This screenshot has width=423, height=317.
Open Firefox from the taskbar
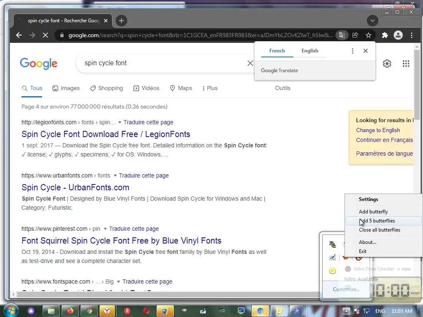70,311
